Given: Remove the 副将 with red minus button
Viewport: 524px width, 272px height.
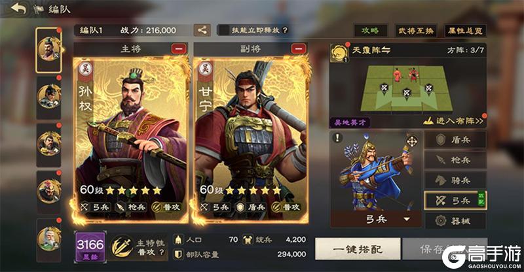Looking at the screenshot, I should click(x=299, y=49).
